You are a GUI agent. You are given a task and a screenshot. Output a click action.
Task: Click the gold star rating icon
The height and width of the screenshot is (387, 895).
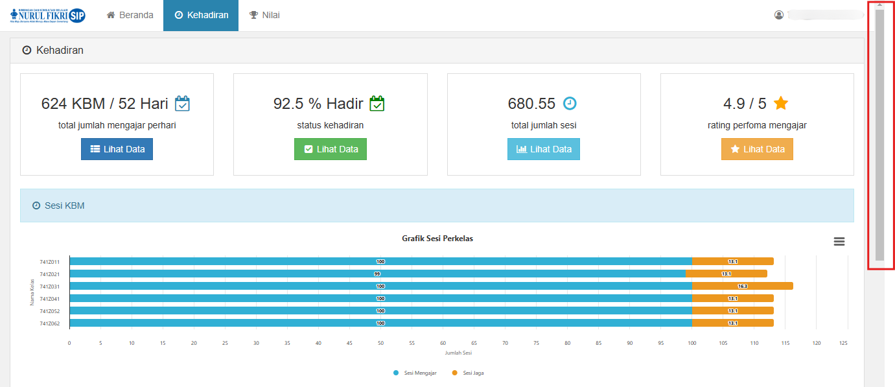click(x=781, y=103)
